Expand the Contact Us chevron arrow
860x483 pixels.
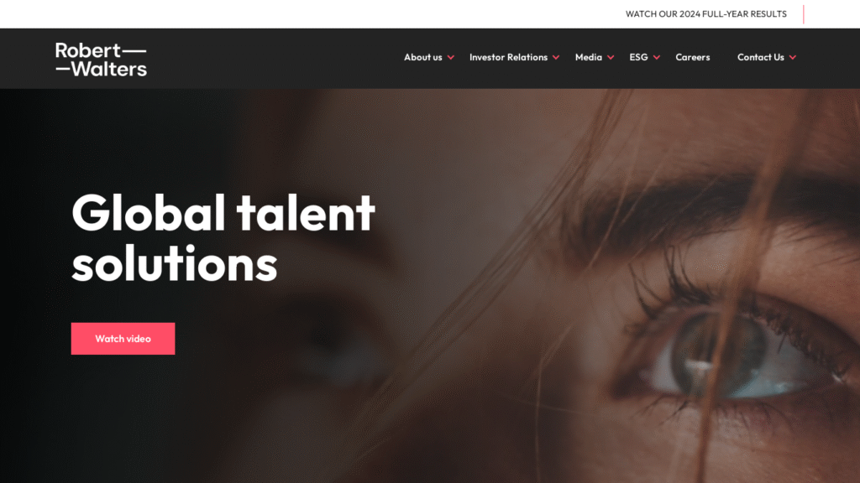pos(793,58)
